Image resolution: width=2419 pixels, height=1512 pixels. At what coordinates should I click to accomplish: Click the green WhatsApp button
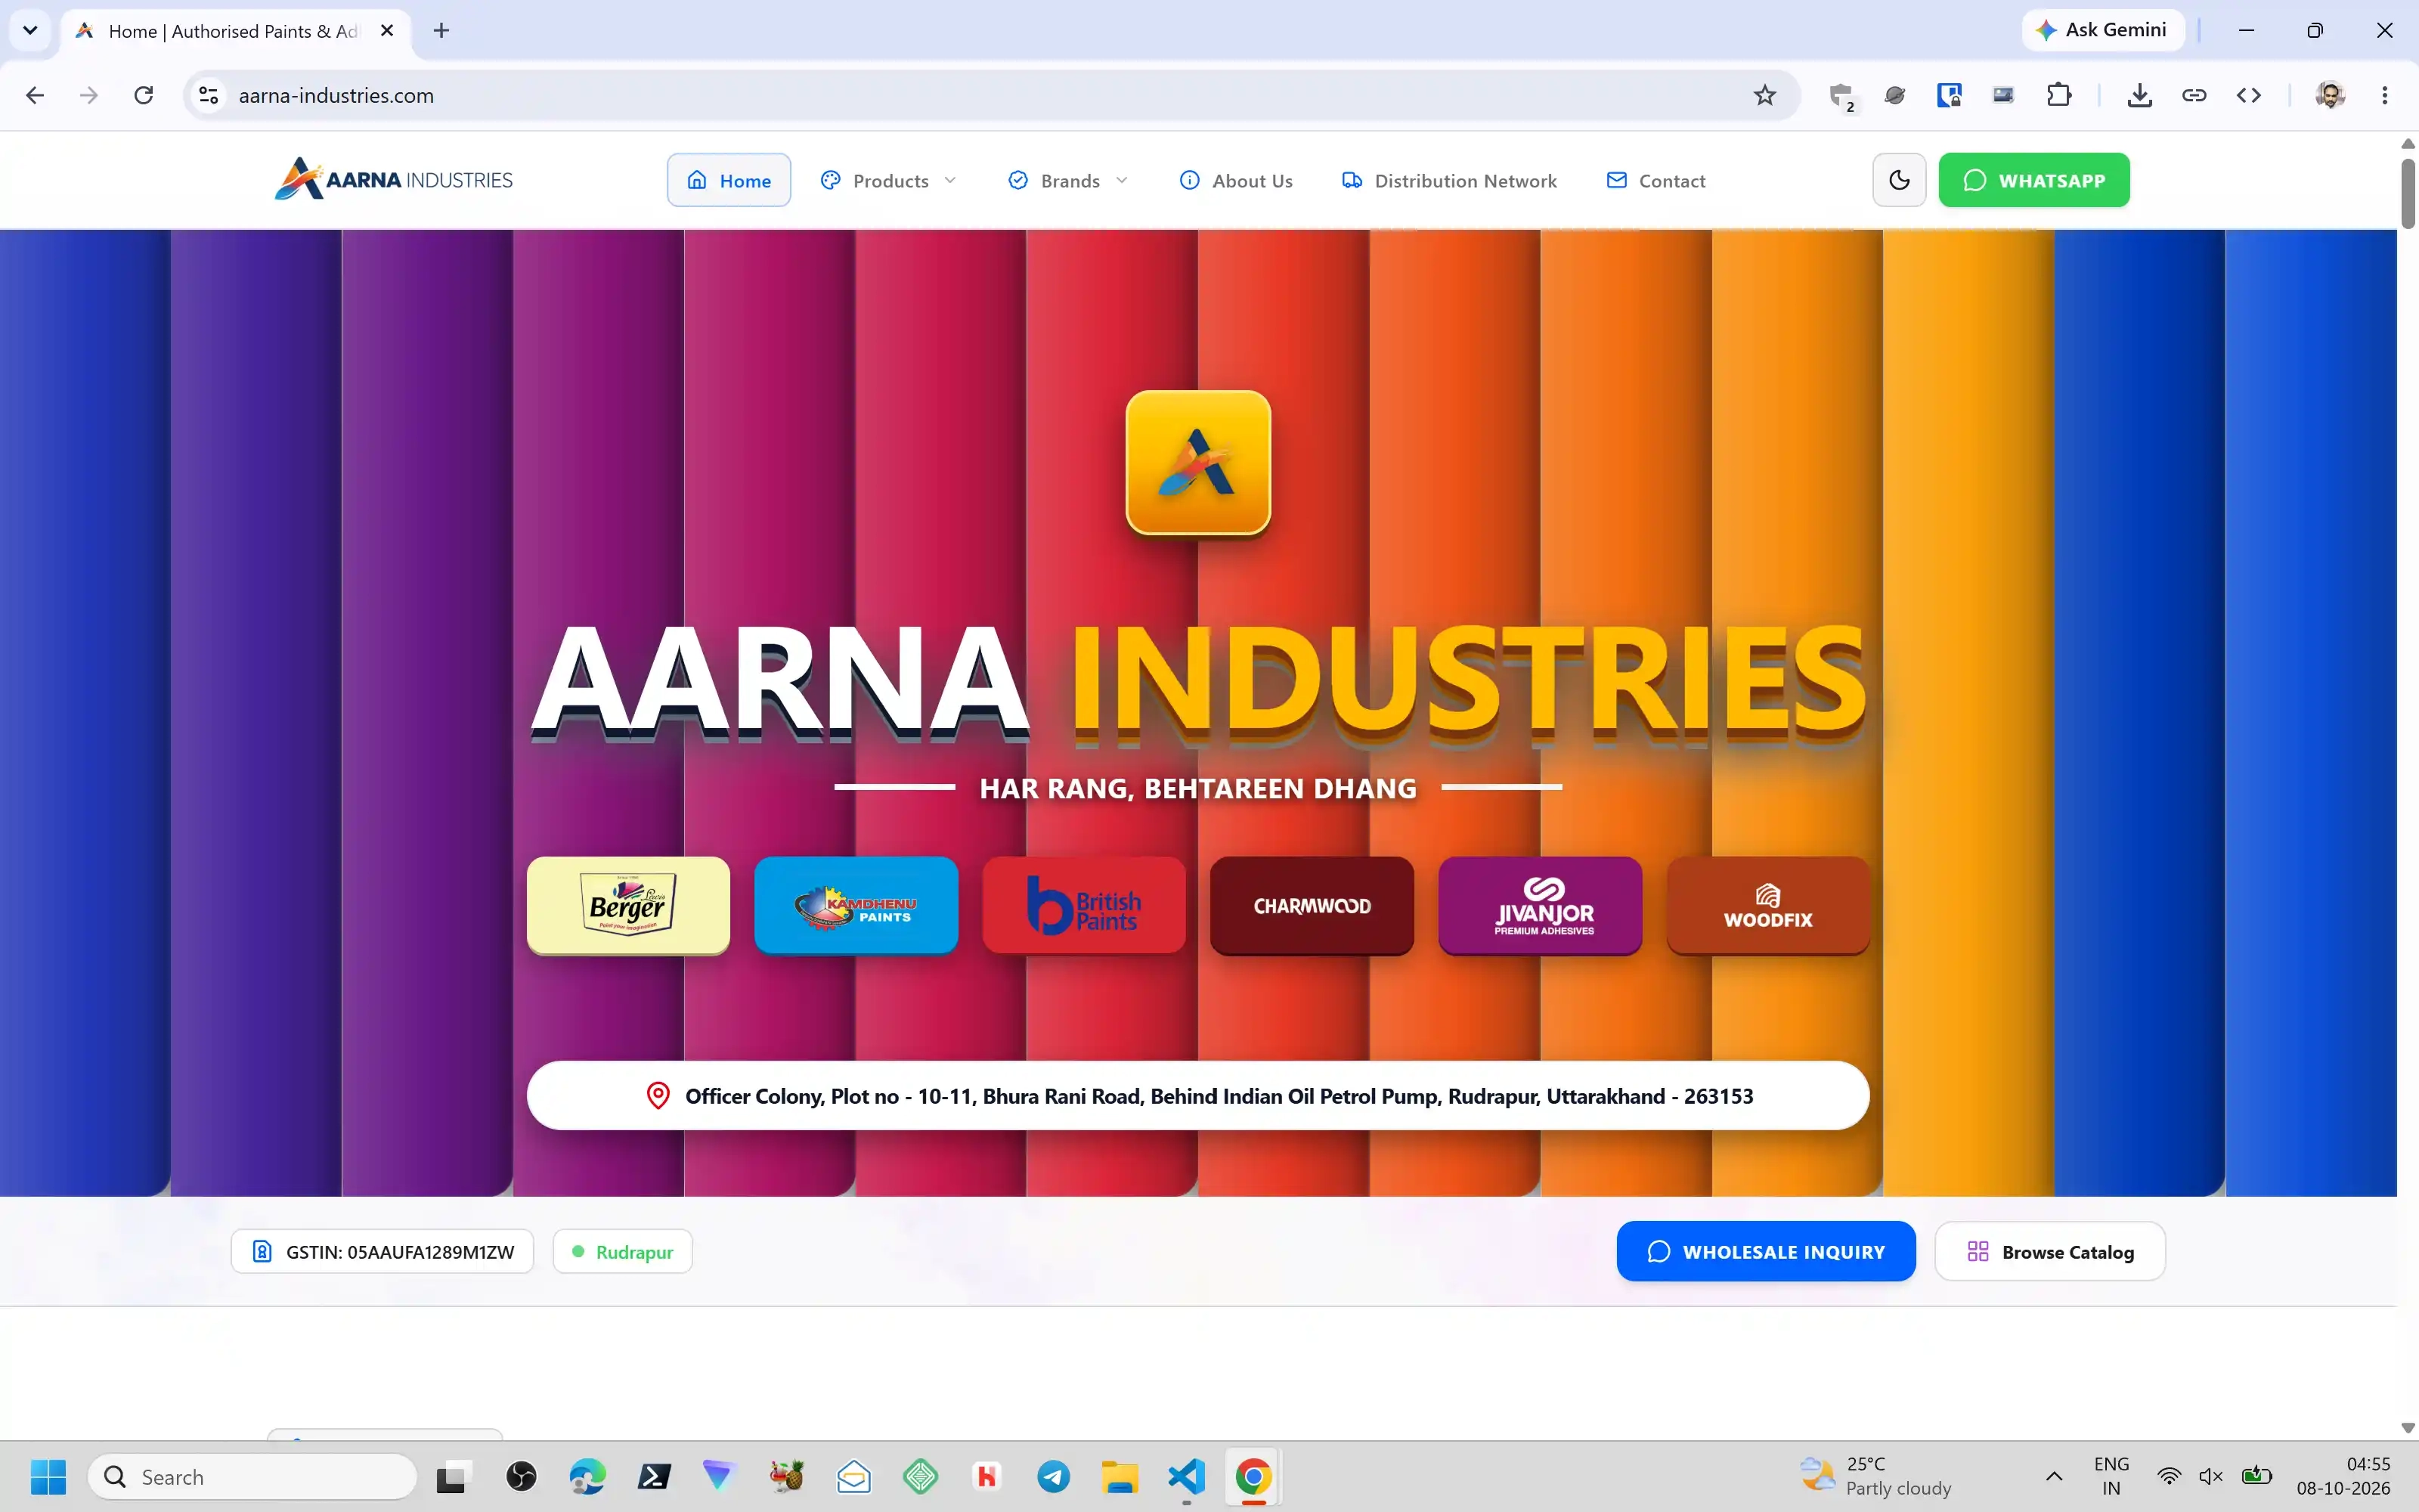(2034, 180)
